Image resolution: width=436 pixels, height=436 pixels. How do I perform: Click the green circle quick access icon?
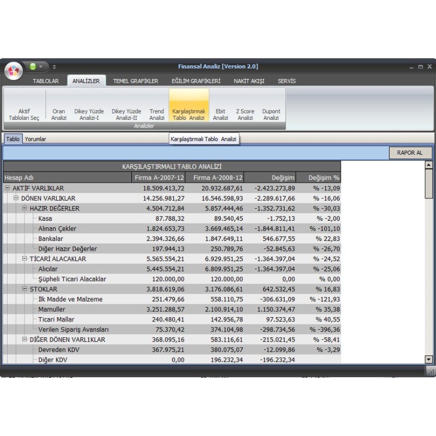pyautogui.click(x=33, y=66)
